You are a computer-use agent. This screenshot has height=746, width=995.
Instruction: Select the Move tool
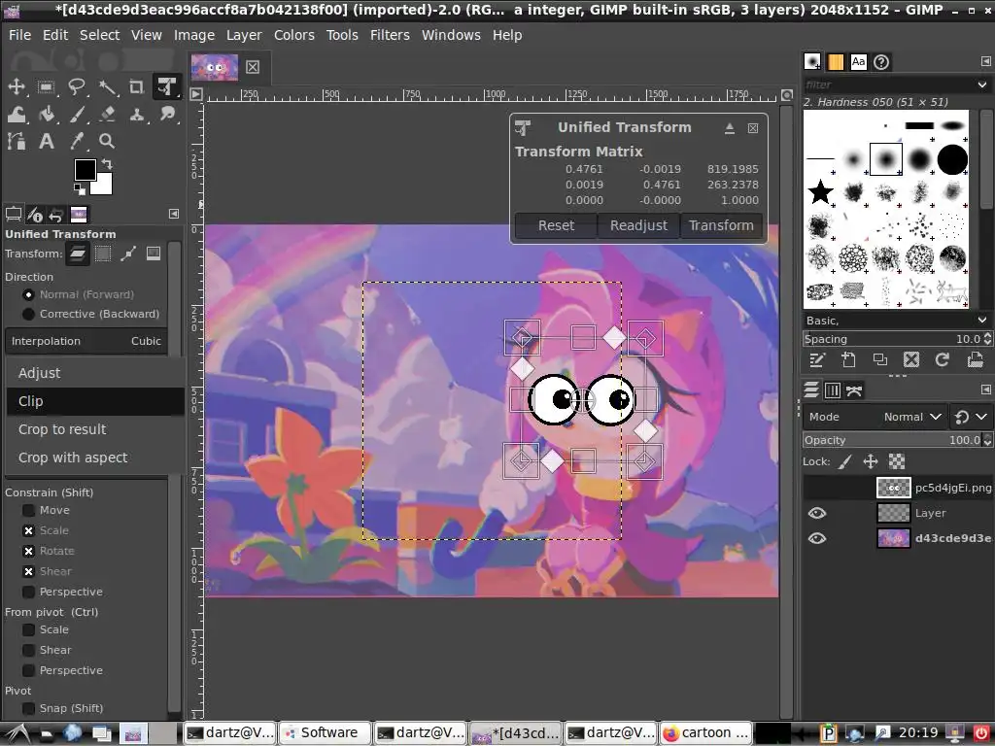tap(16, 86)
